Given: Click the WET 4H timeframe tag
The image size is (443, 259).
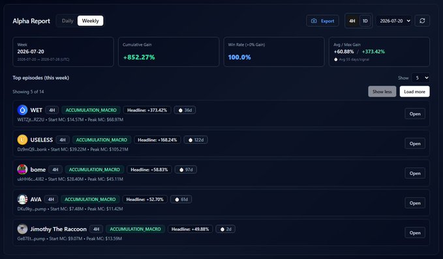Looking at the screenshot, I should (52, 110).
